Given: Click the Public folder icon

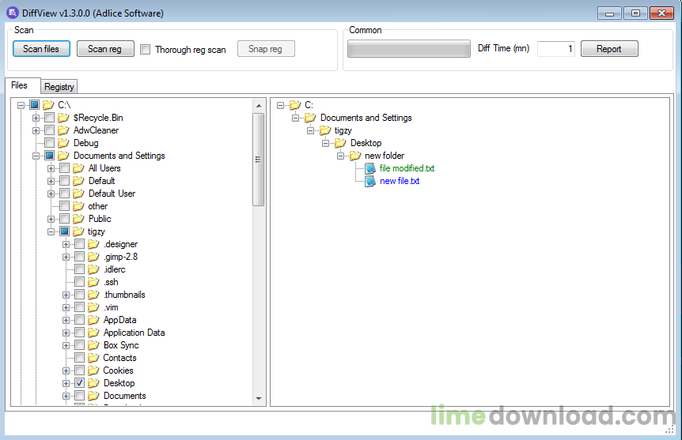Looking at the screenshot, I should pyautogui.click(x=78, y=219).
